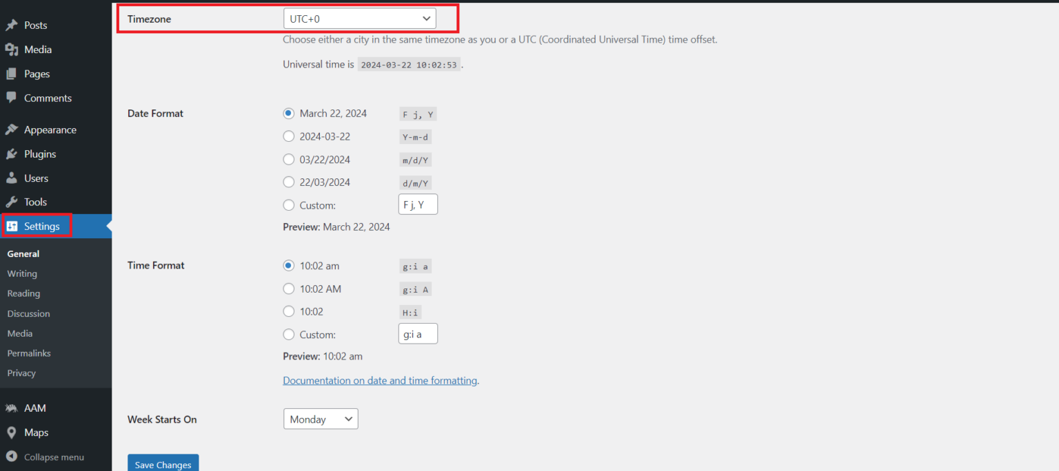1059x471 pixels.
Task: Click the custom time format input field
Action: click(x=418, y=333)
